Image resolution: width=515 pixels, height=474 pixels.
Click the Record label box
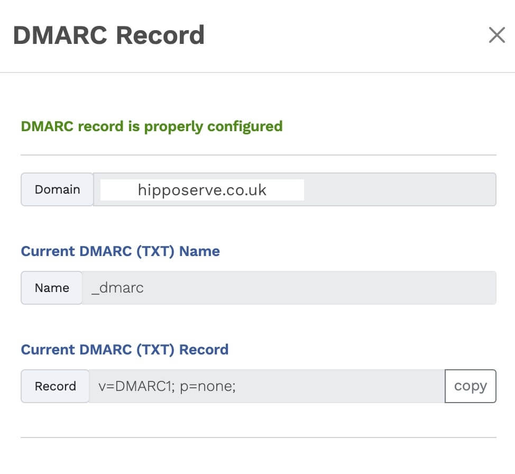click(55, 386)
